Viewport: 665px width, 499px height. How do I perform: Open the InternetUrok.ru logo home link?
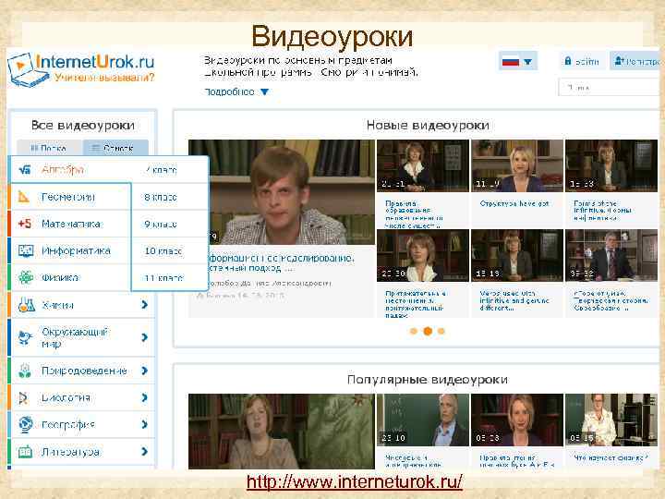click(80, 69)
